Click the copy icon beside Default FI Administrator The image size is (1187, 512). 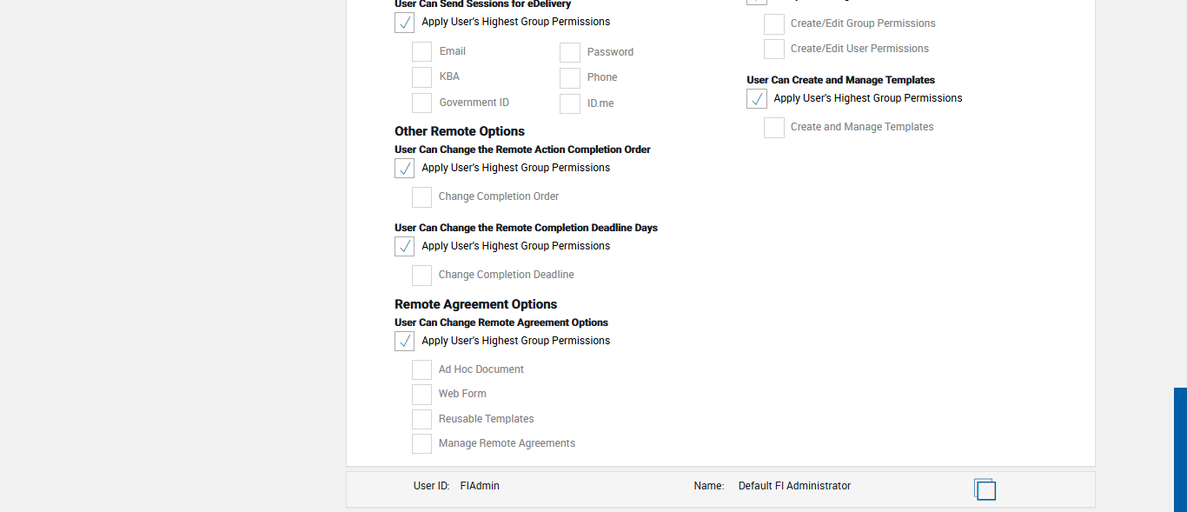[985, 489]
